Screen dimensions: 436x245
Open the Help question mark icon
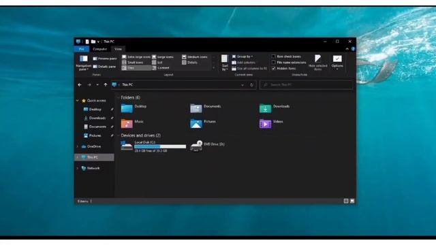tap(353, 49)
